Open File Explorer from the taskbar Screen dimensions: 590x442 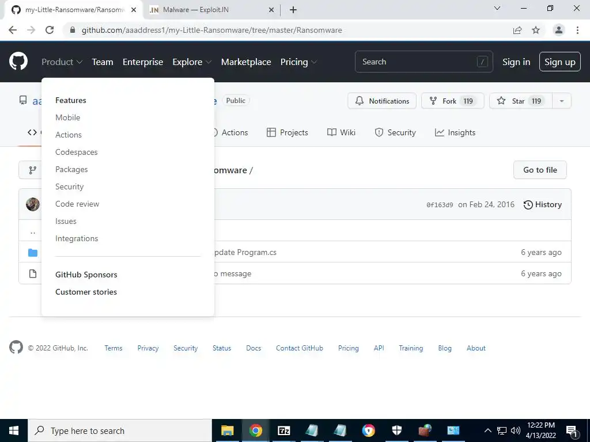(x=227, y=430)
